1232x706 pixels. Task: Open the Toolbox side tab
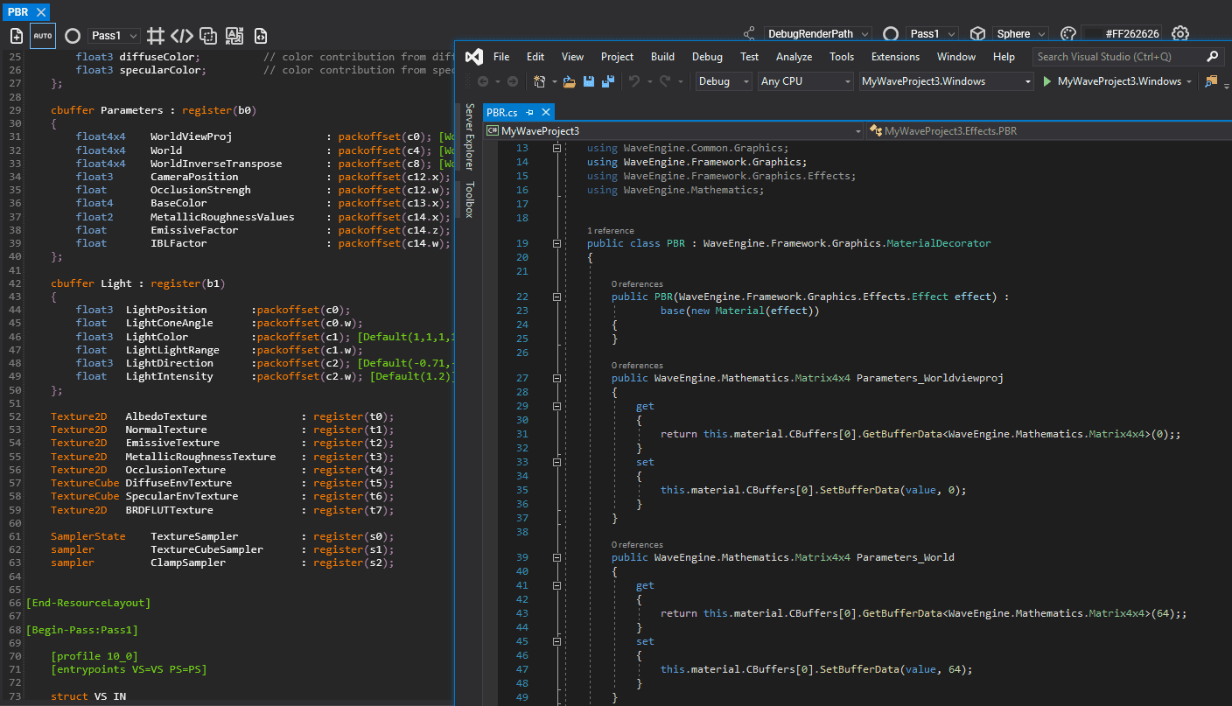tap(470, 199)
